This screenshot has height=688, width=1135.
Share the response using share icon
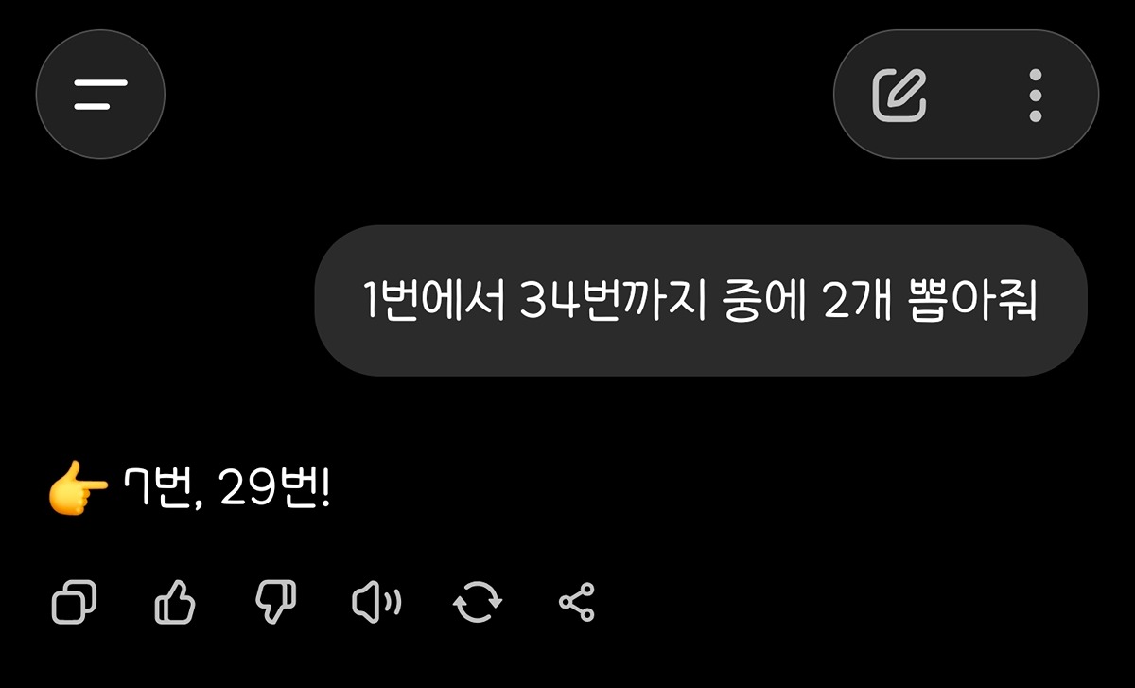(577, 602)
